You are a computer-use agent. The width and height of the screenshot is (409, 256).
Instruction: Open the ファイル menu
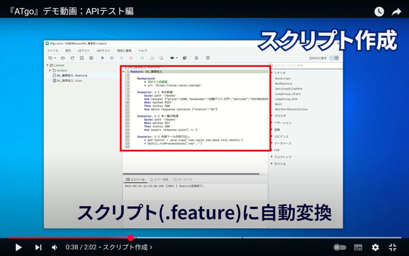pos(53,51)
